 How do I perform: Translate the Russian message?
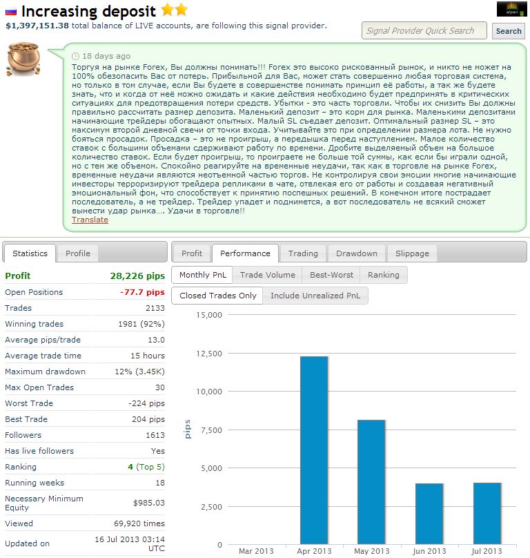pos(90,220)
